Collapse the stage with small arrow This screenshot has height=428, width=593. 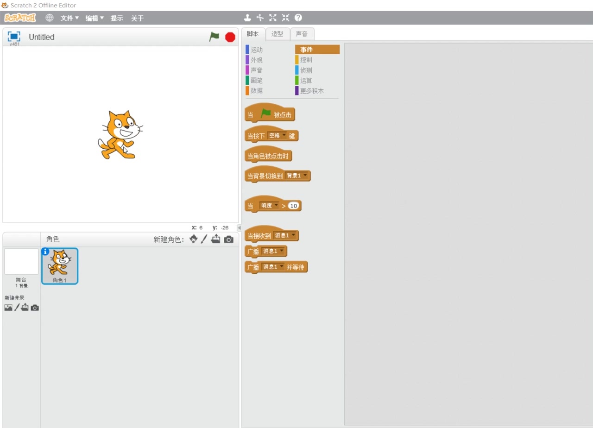click(x=239, y=228)
